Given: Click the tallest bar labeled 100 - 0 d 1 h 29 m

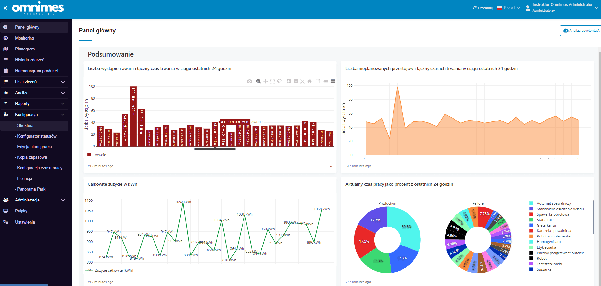Looking at the screenshot, I should pyautogui.click(x=133, y=116).
